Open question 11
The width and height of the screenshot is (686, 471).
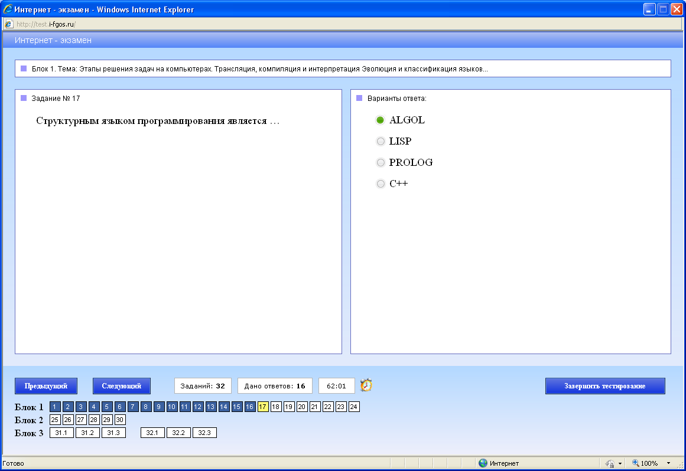[x=184, y=407]
